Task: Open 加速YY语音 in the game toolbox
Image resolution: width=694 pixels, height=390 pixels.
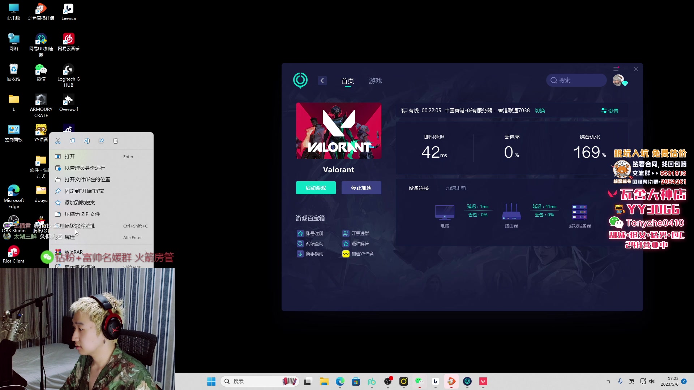Action: [358, 253]
